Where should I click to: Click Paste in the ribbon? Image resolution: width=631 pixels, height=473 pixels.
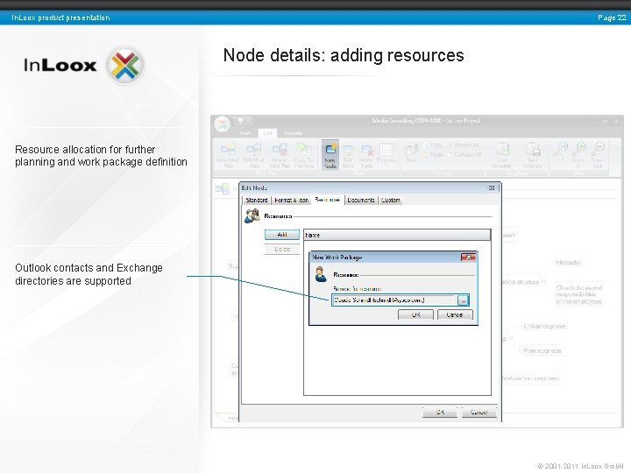point(432,155)
